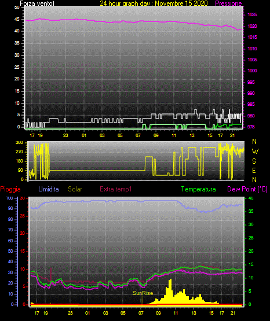Click the 23 hour tick on top chart
Viewport: 270px width, 321px height.
pyautogui.click(x=65, y=135)
